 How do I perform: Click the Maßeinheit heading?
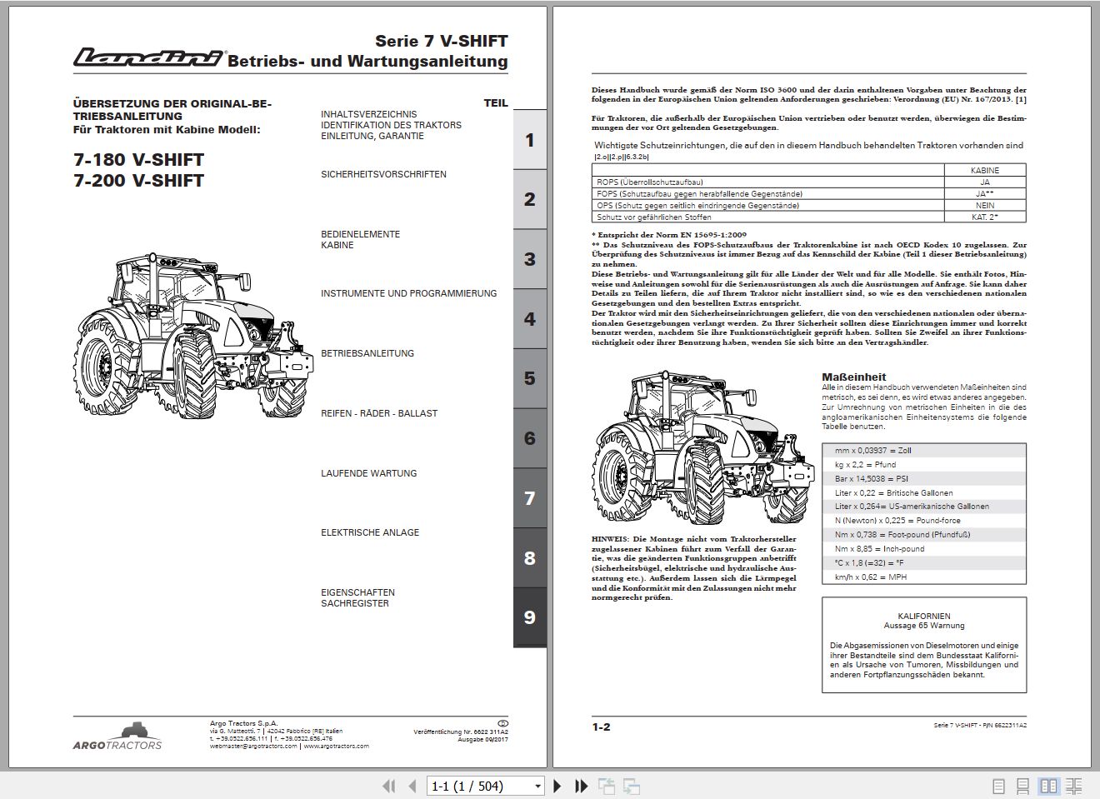[853, 377]
